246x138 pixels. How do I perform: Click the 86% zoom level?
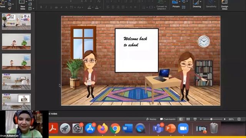[231, 119]
